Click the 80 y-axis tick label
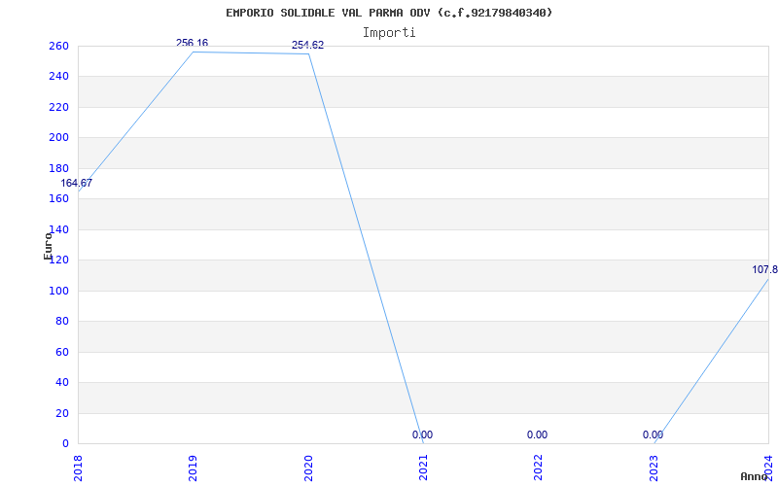 62,322
